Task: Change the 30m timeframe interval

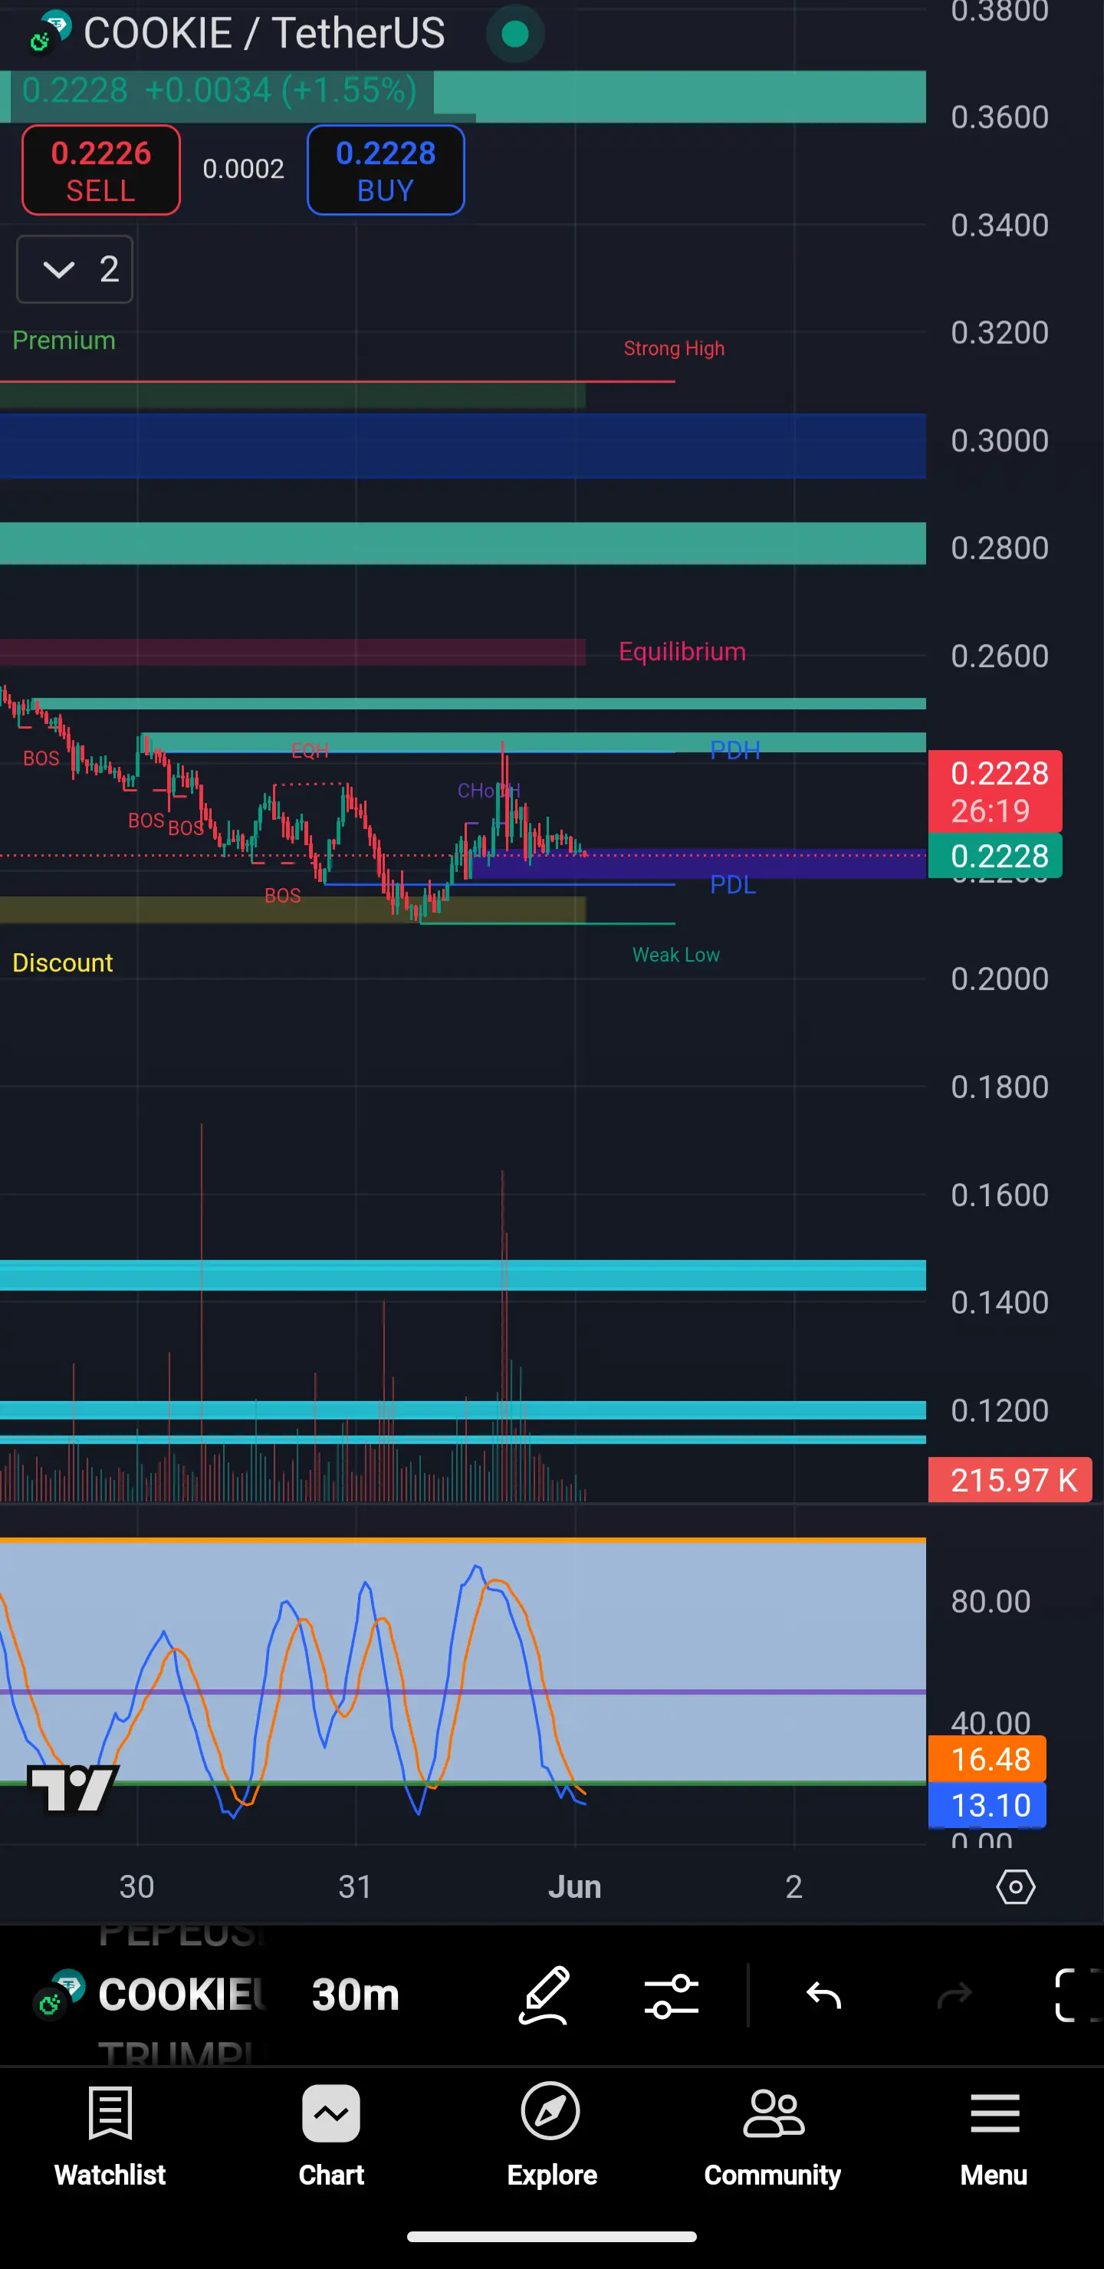Action: pos(356,1994)
